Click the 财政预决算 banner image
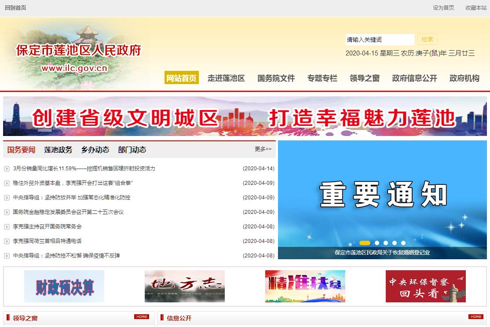Viewport: 490px width, 327px height. [x=64, y=286]
